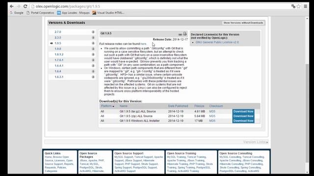Click download icon beside version 2.3.5
This screenshot has height=176, width=314.
(x=93, y=38)
